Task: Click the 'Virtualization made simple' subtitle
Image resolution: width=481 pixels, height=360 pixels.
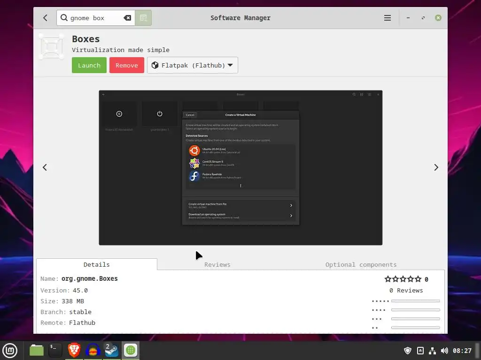Action: pyautogui.click(x=121, y=50)
